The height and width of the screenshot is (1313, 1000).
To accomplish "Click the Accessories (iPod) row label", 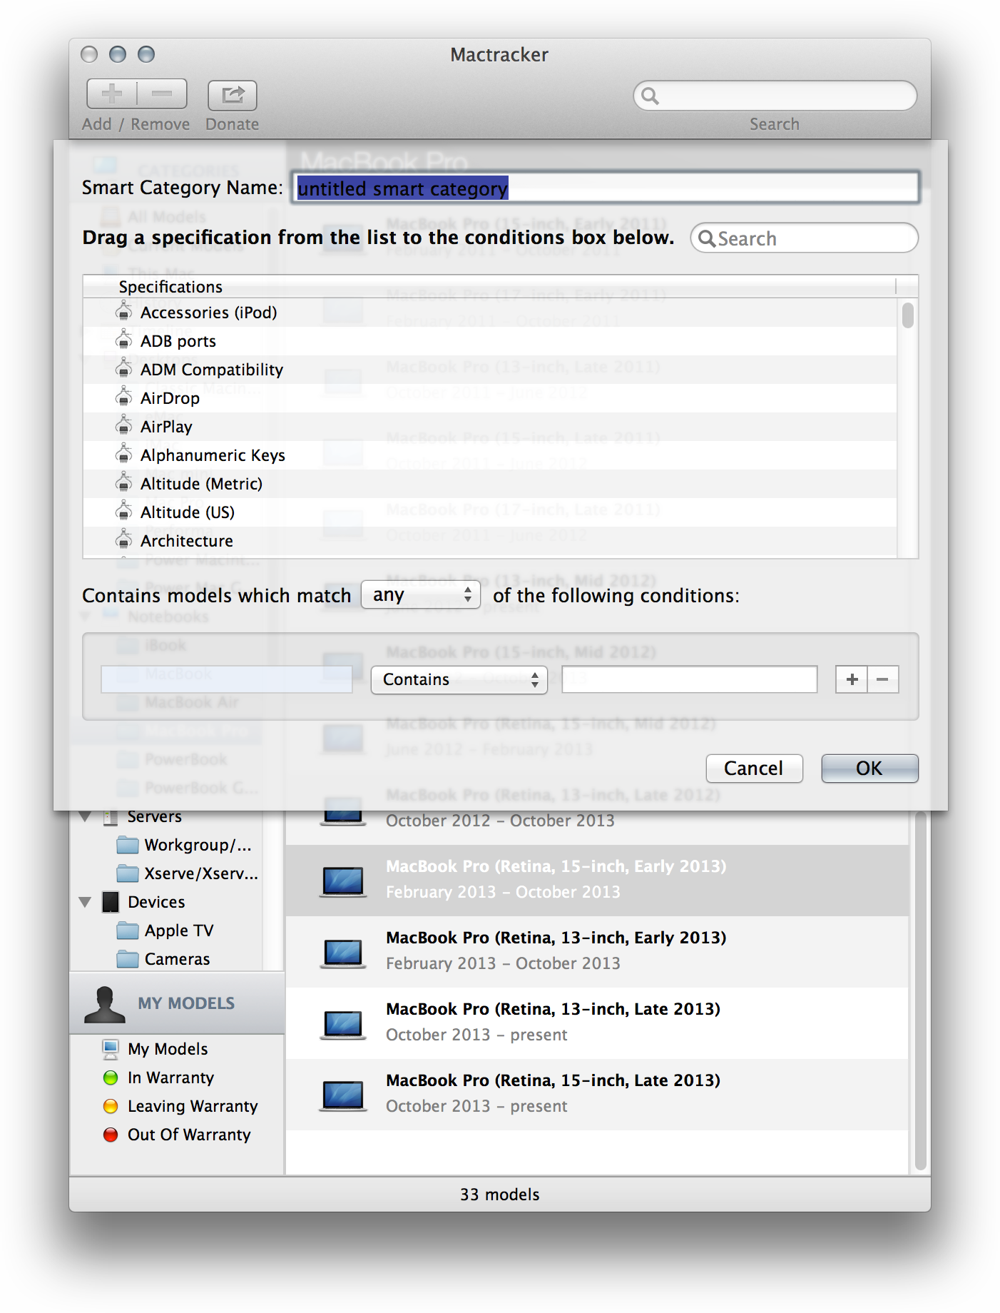I will 208,313.
